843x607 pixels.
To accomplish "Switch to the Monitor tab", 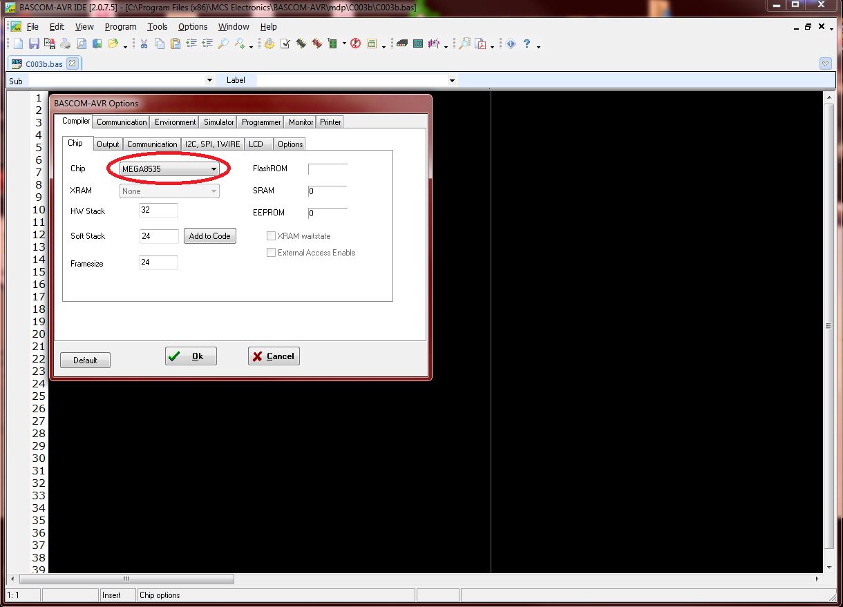I will [301, 122].
